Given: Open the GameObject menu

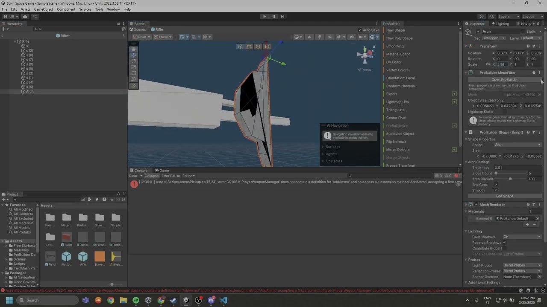Looking at the screenshot, I should (44, 9).
